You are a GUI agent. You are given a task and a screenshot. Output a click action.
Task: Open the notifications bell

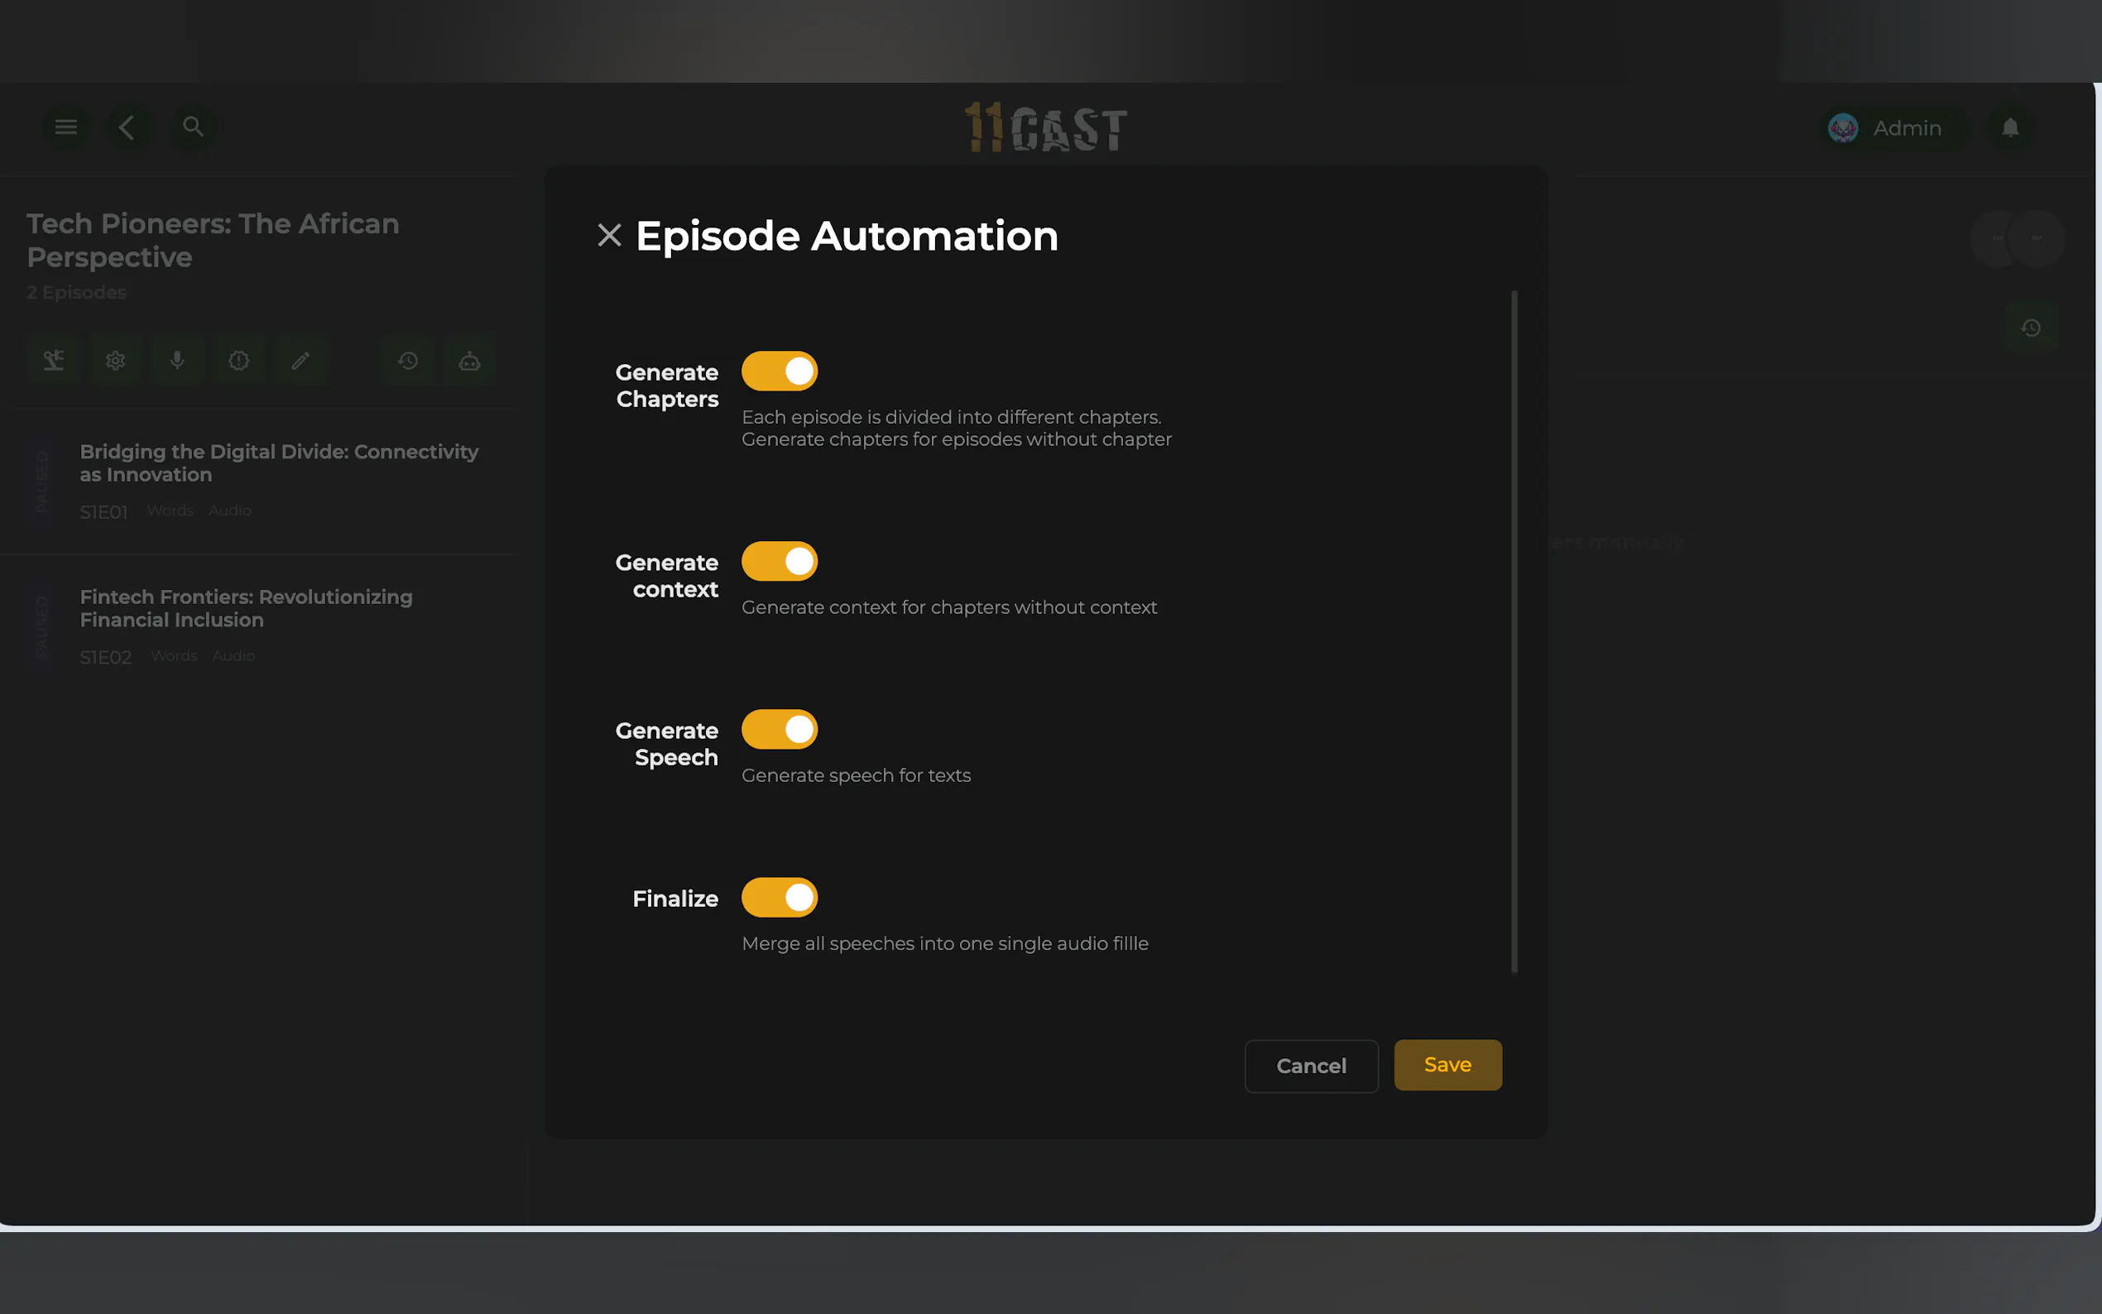(2010, 127)
